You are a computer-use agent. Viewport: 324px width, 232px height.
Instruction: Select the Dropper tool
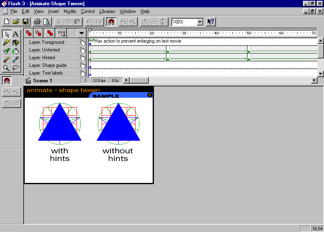click(16, 59)
